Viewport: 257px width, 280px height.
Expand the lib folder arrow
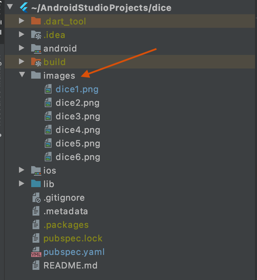[22, 184]
